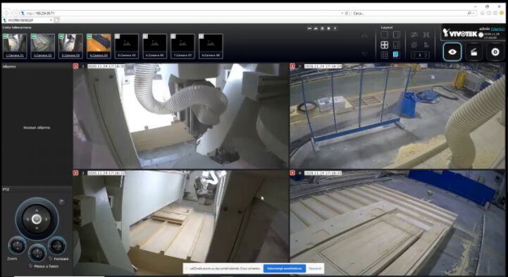Image resolution: width=508 pixels, height=277 pixels.
Task: Open settings with the VIVOTEK gear icon
Action: pyautogui.click(x=495, y=52)
